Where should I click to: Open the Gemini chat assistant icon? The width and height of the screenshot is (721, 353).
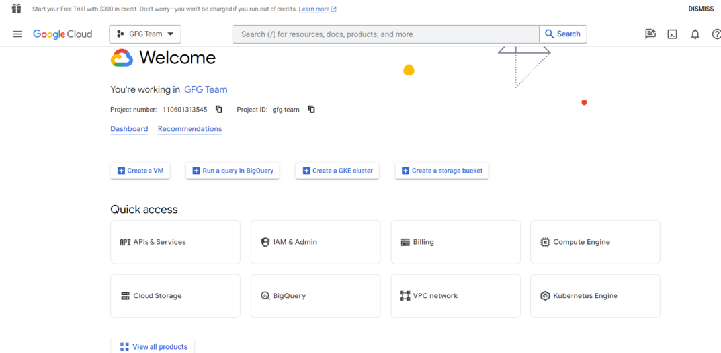tap(650, 34)
